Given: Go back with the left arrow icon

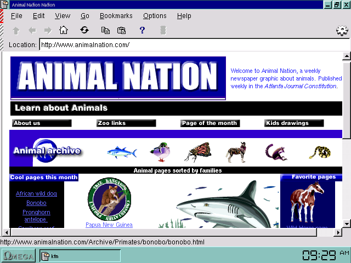Looking at the screenshot, I should pos(32,31).
